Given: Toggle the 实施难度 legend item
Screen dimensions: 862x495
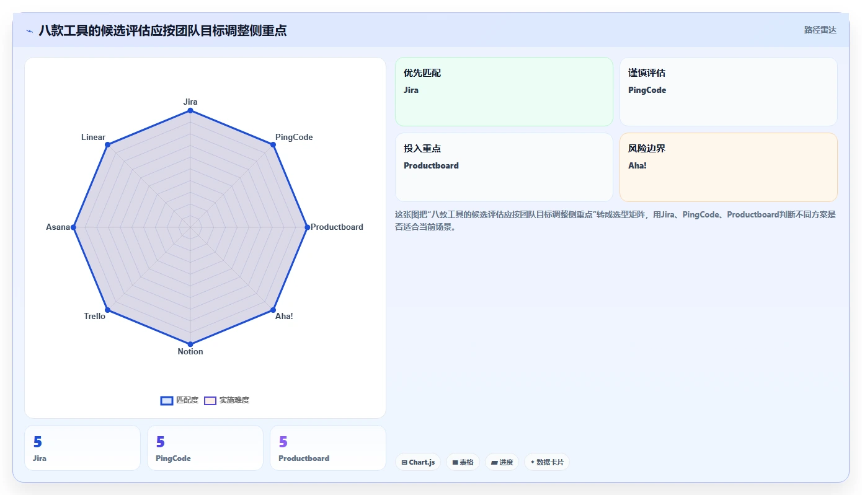Looking at the screenshot, I should pyautogui.click(x=227, y=400).
